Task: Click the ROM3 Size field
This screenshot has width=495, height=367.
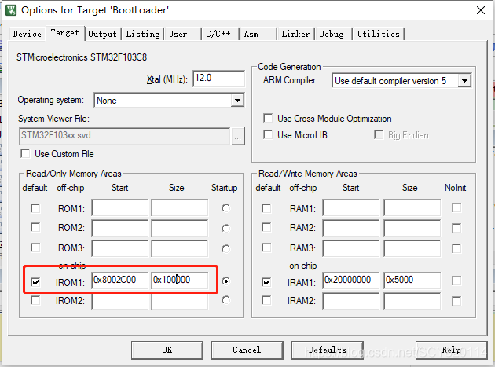Action: click(x=180, y=248)
